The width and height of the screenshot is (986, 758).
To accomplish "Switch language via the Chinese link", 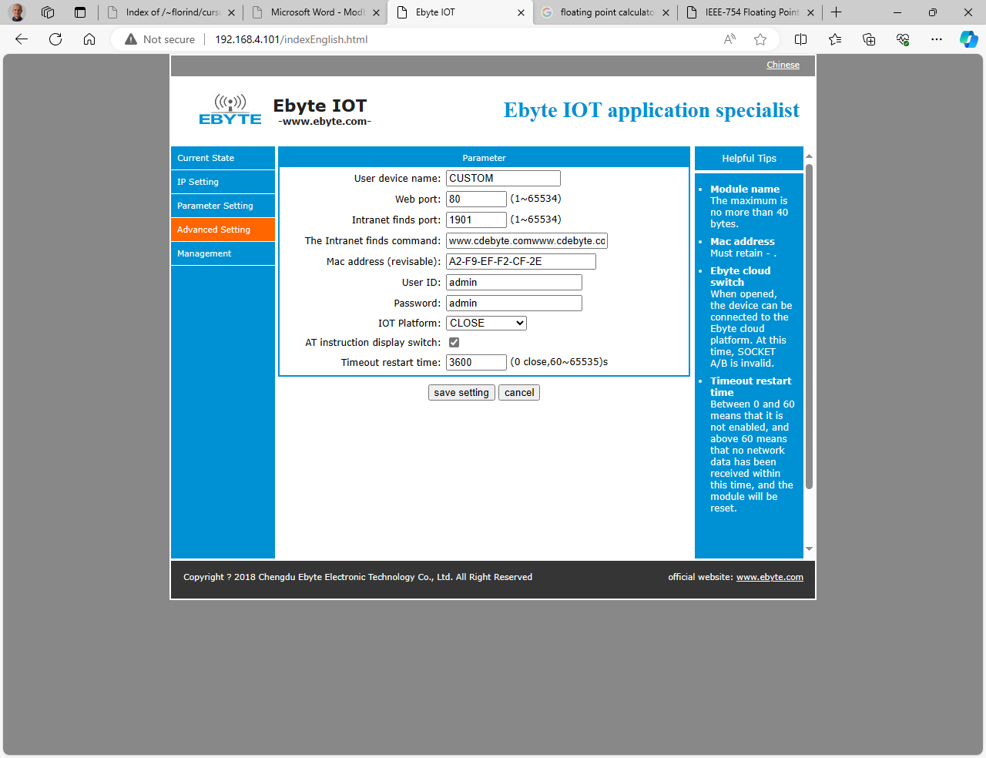I will point(783,65).
